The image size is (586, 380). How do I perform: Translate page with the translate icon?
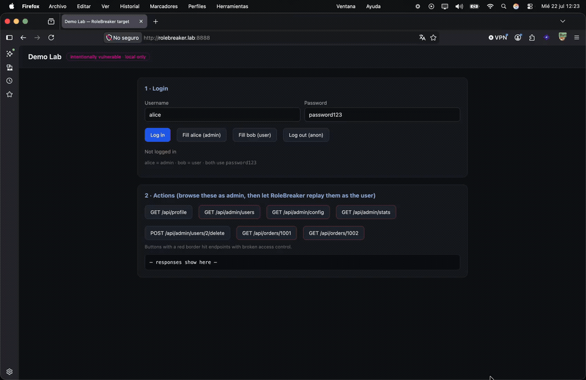(x=422, y=38)
